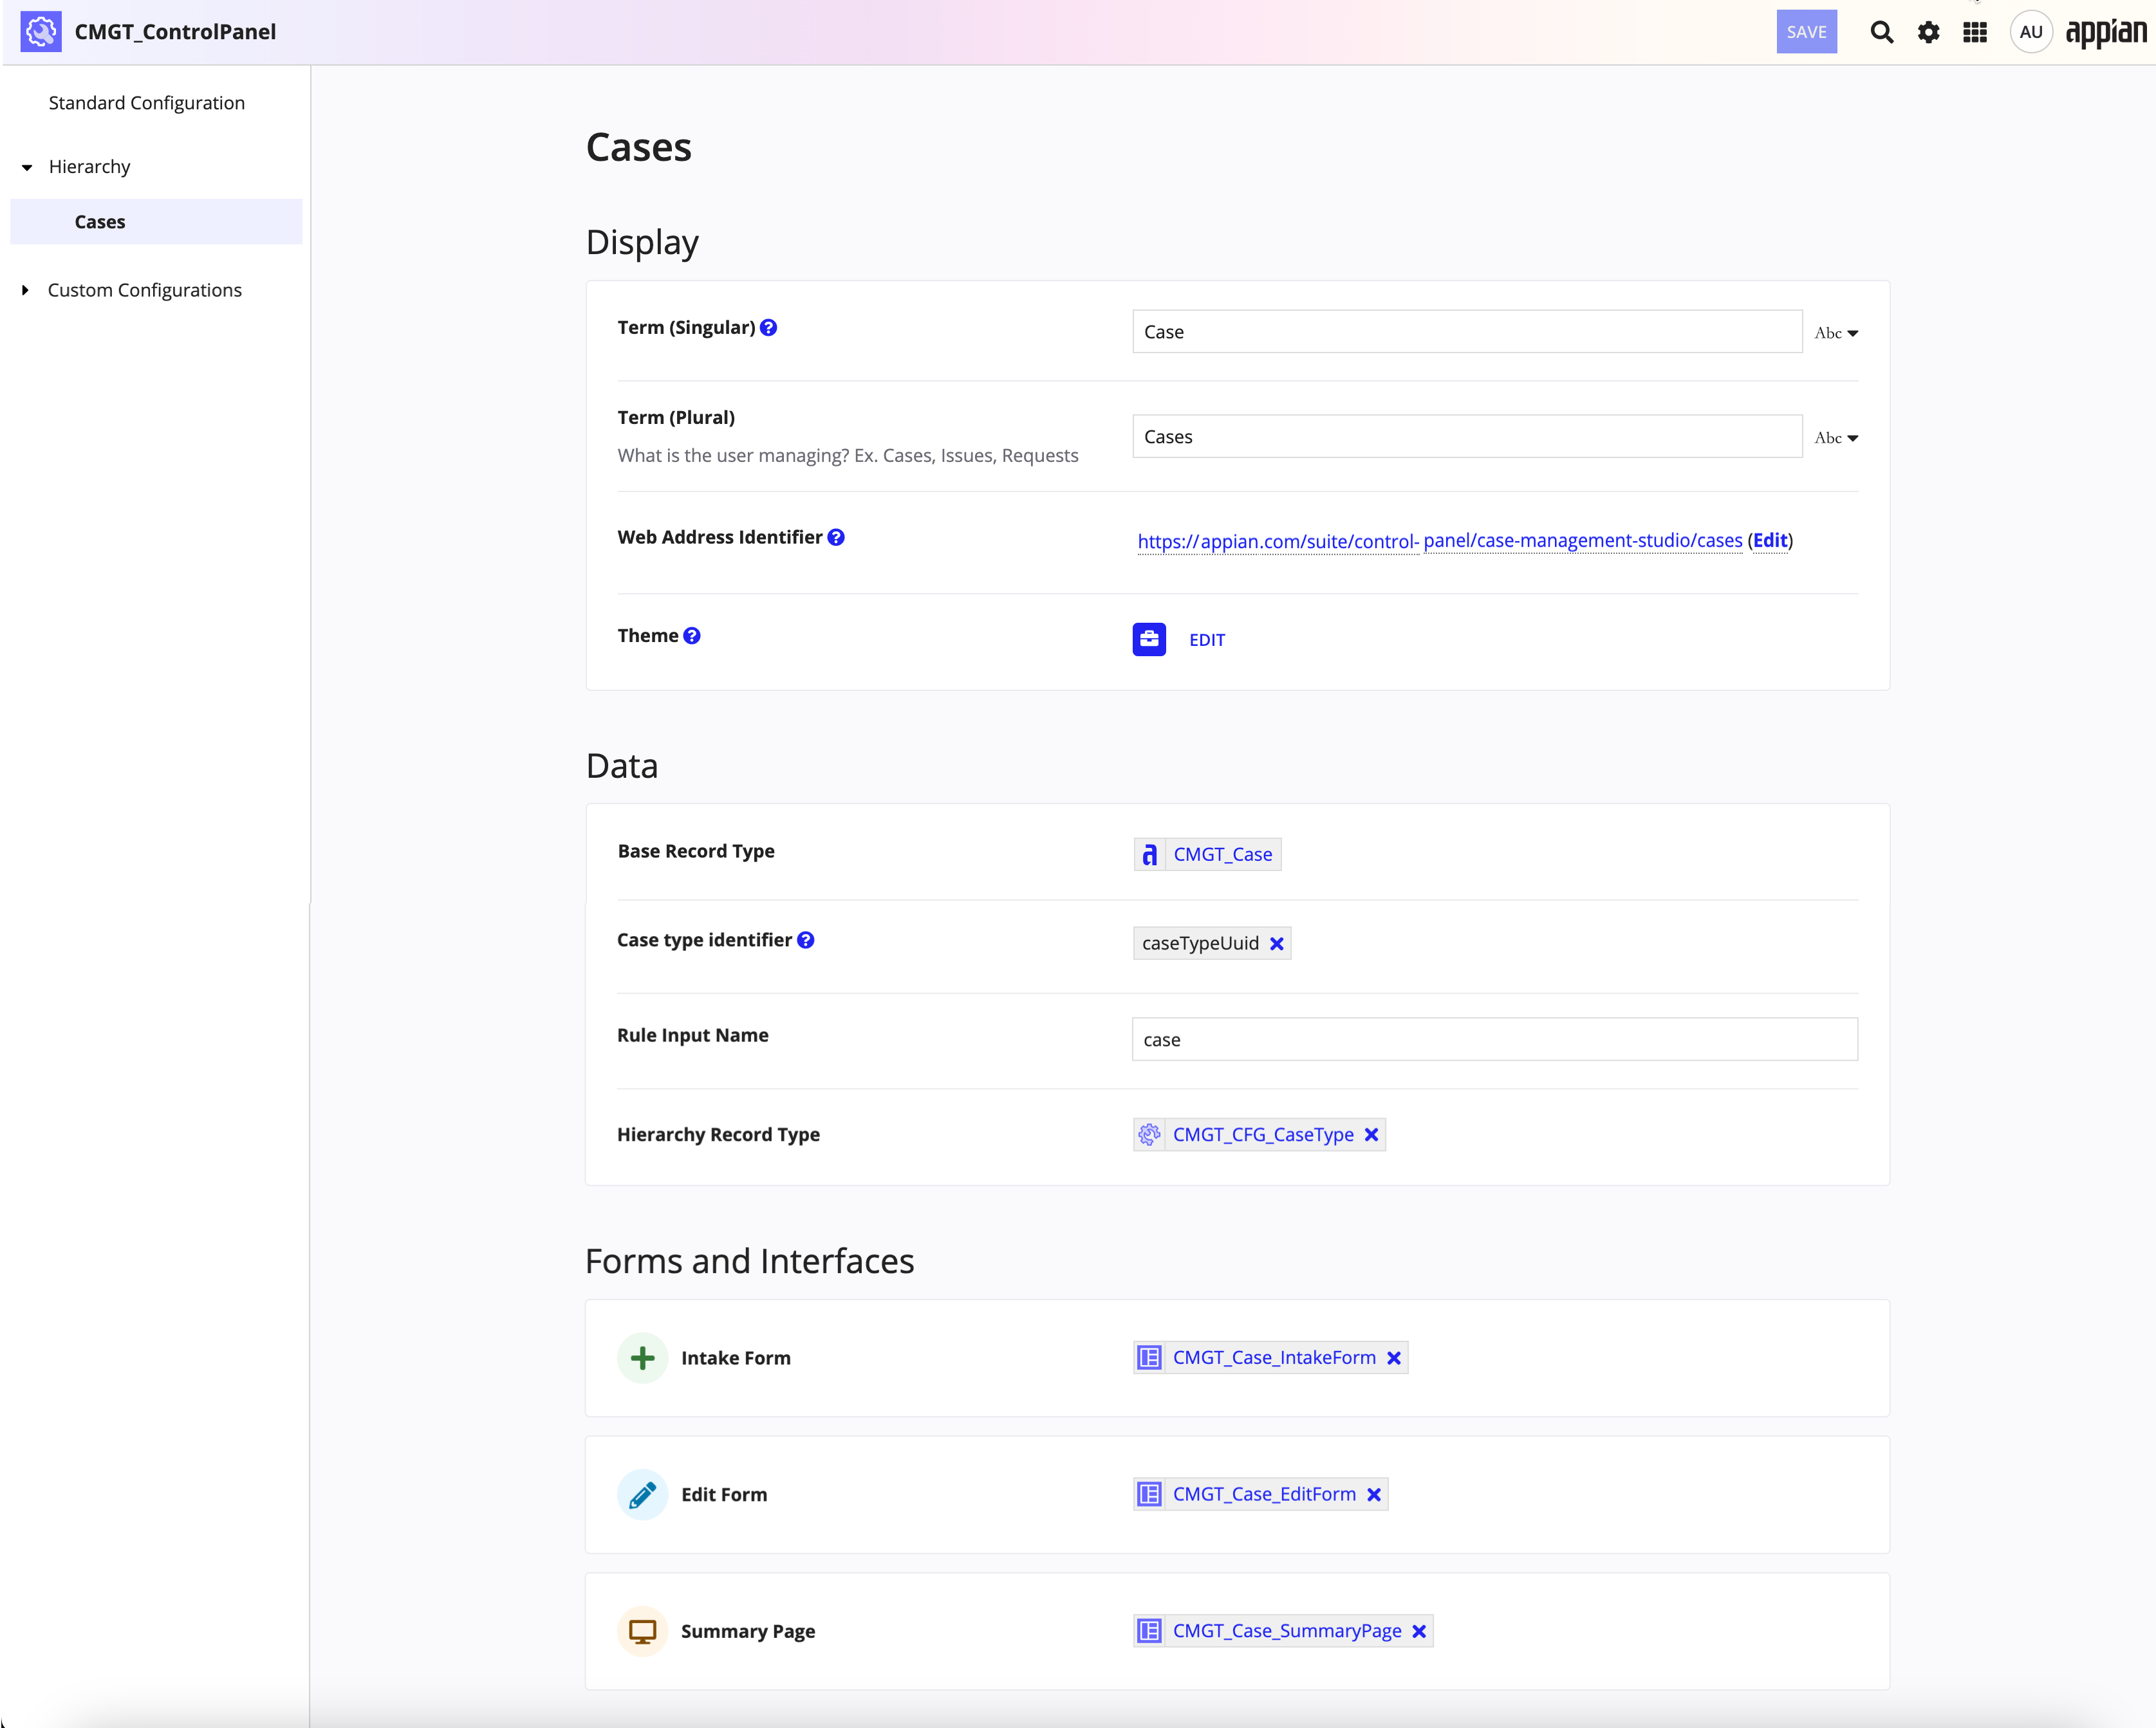Image resolution: width=2156 pixels, height=1728 pixels.
Task: Click the Hierarchy label in sidebar
Action: pyautogui.click(x=89, y=167)
